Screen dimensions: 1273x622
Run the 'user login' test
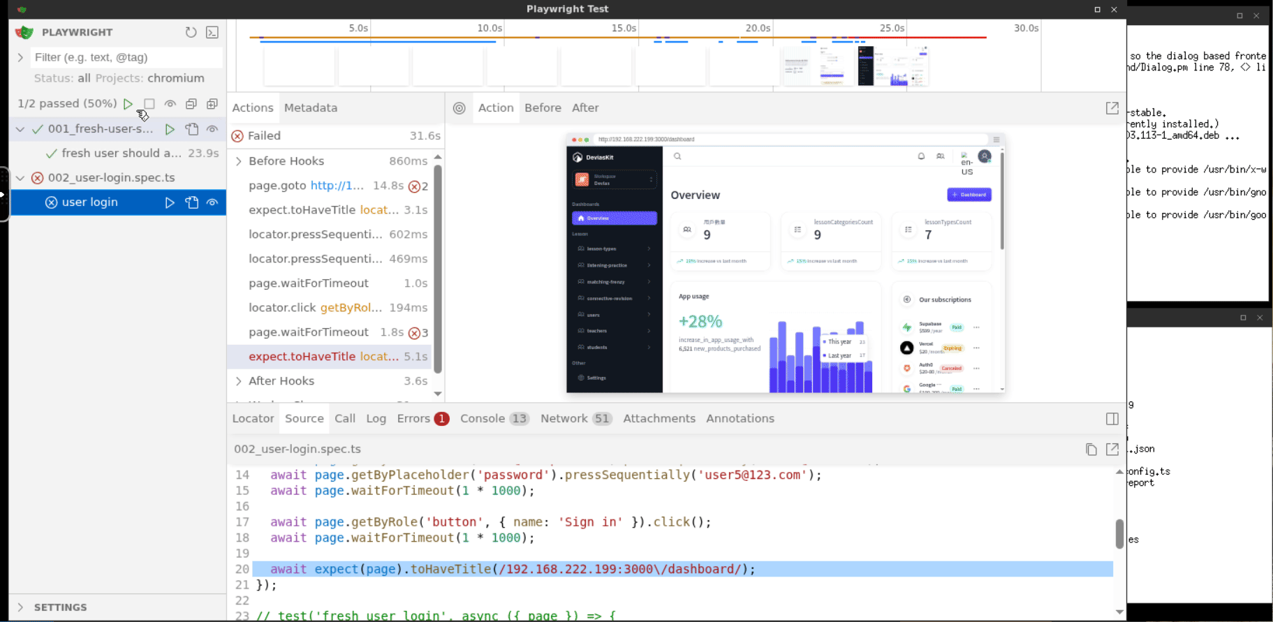coord(170,202)
